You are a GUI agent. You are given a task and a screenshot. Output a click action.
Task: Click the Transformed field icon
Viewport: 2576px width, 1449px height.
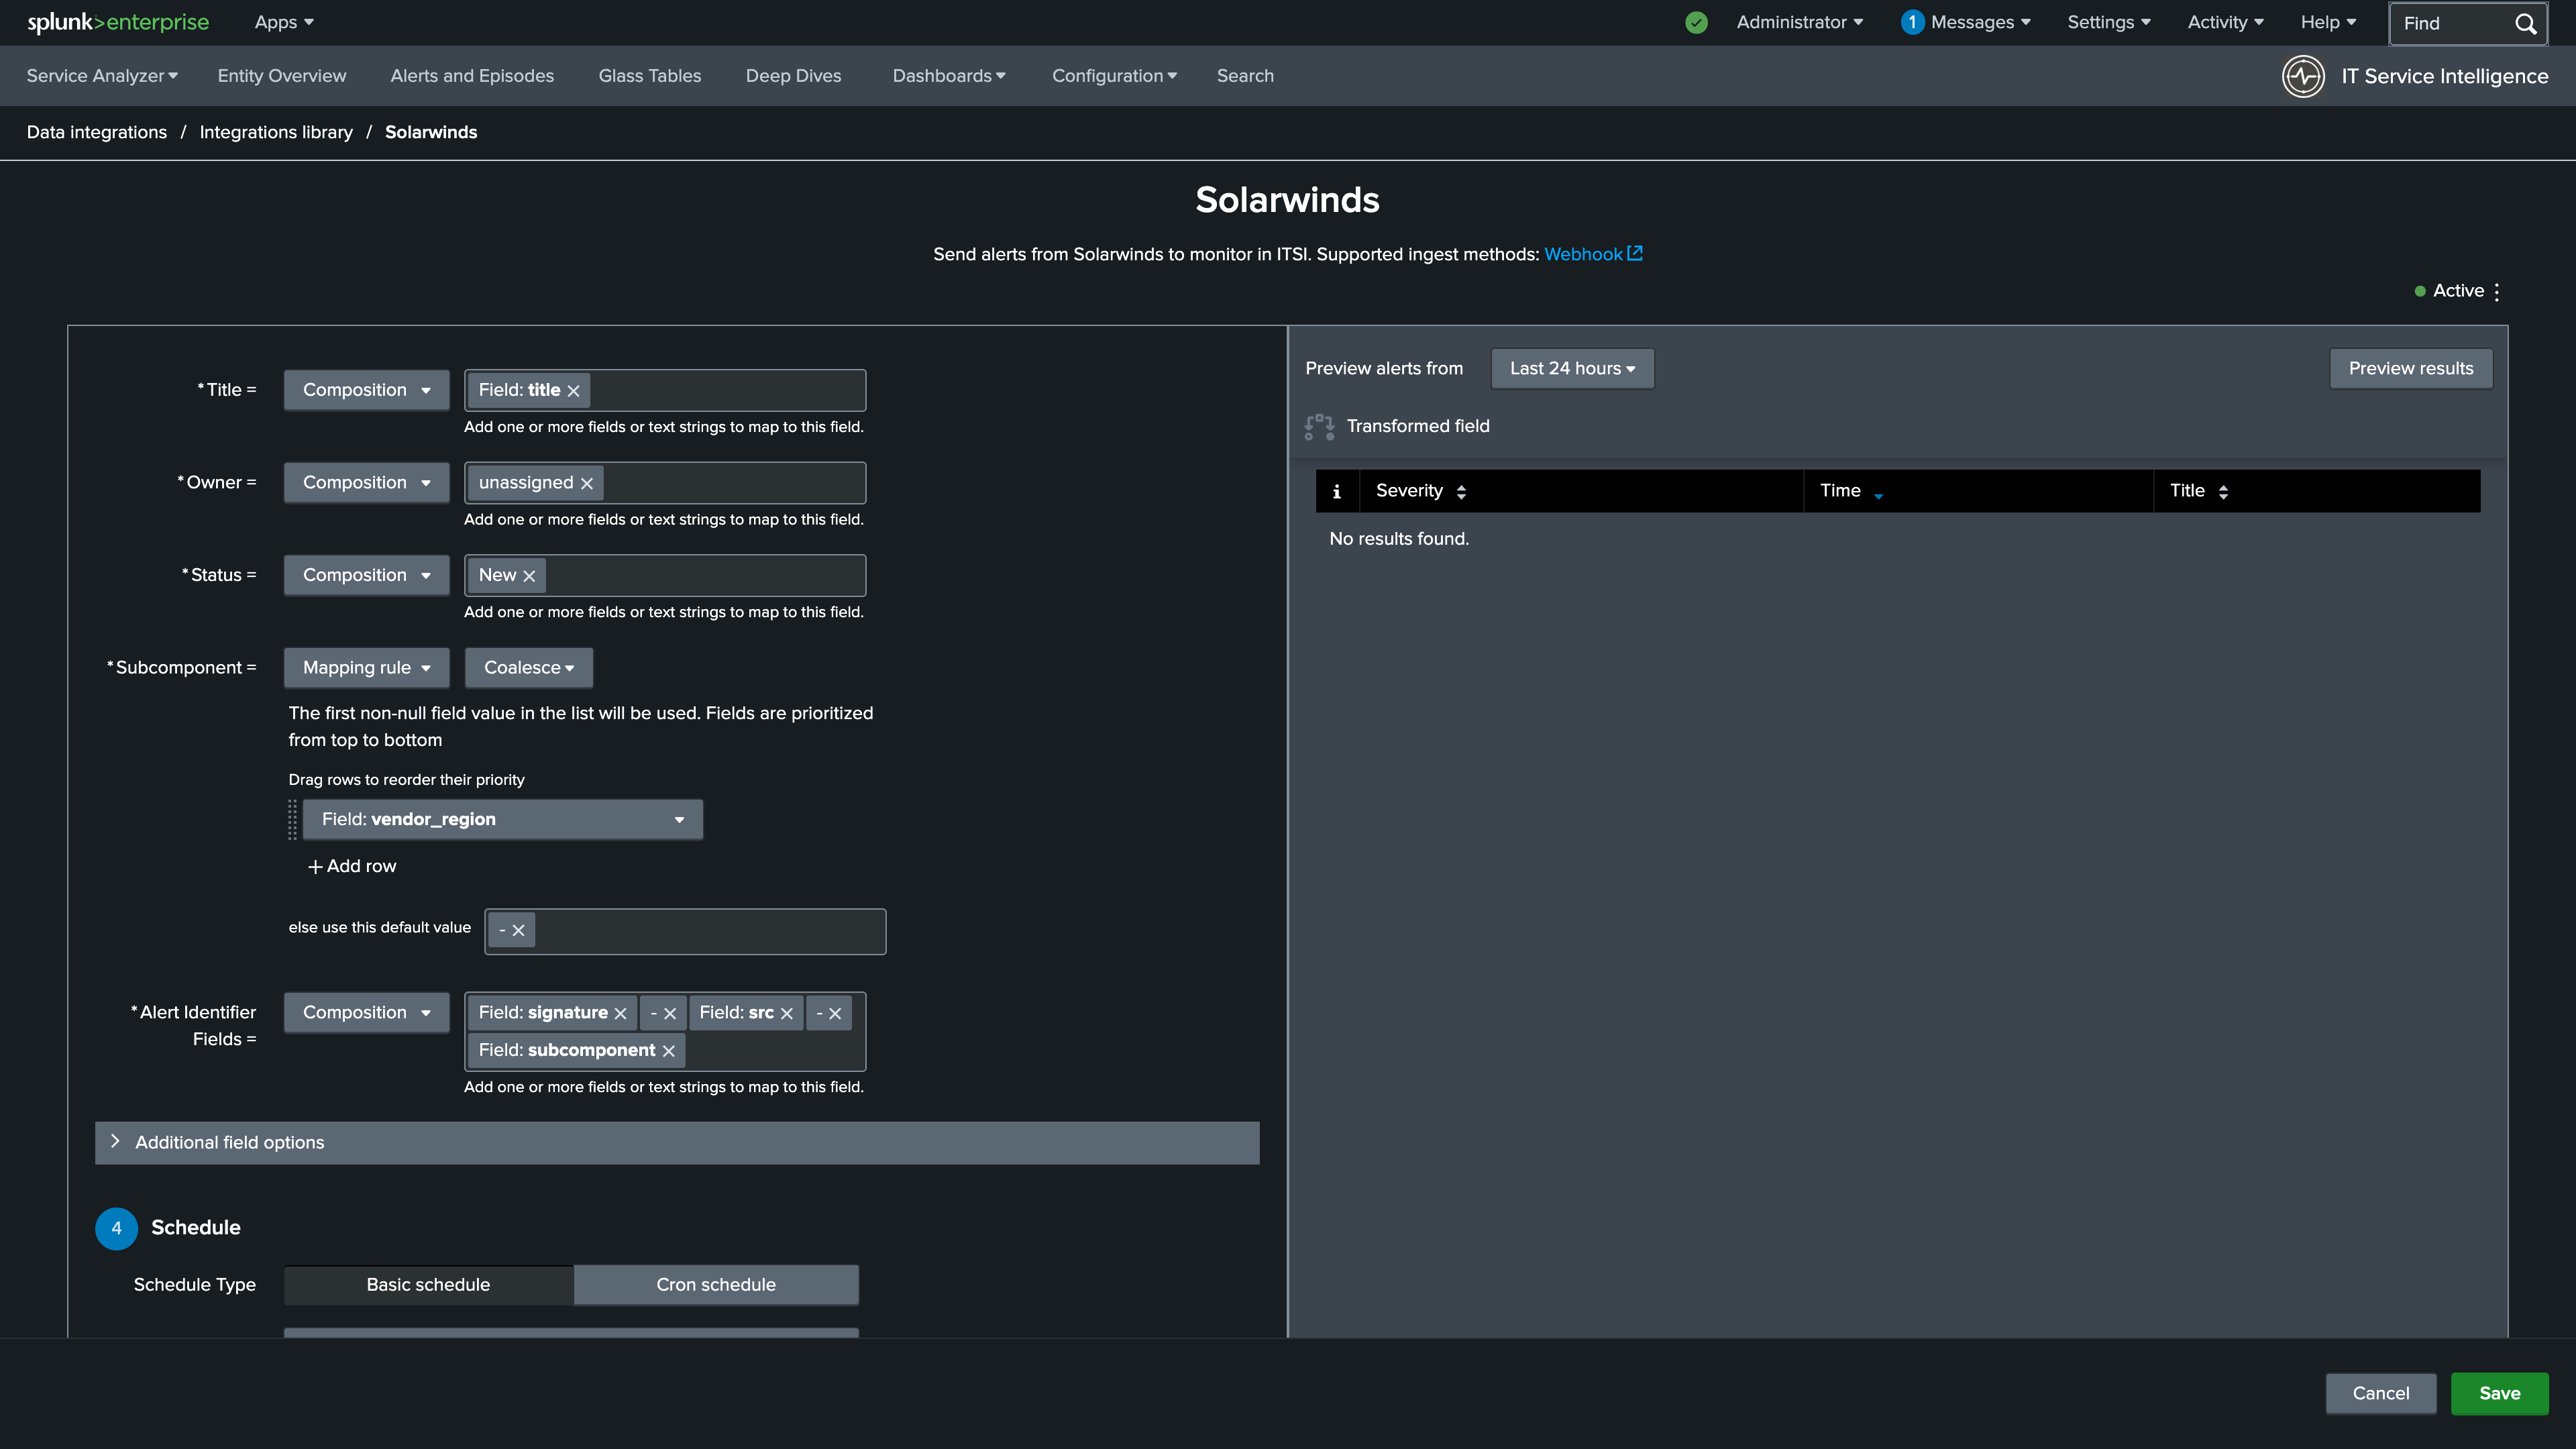click(x=1319, y=427)
